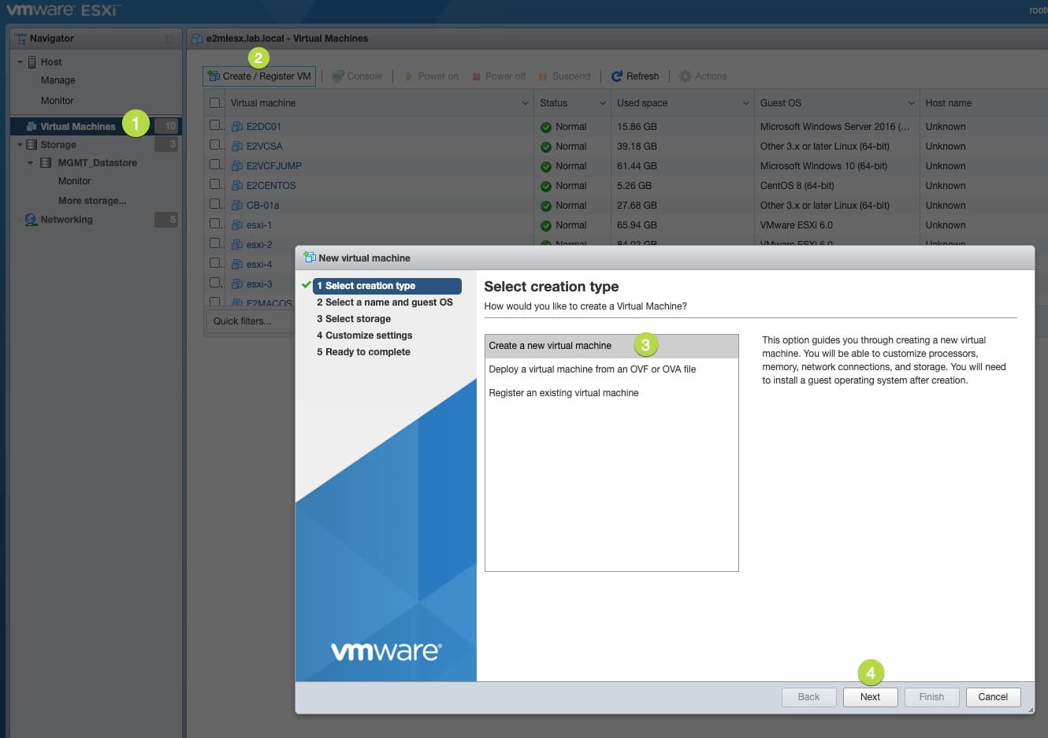
Task: Open More storage... in Navigator
Action: [x=92, y=201]
